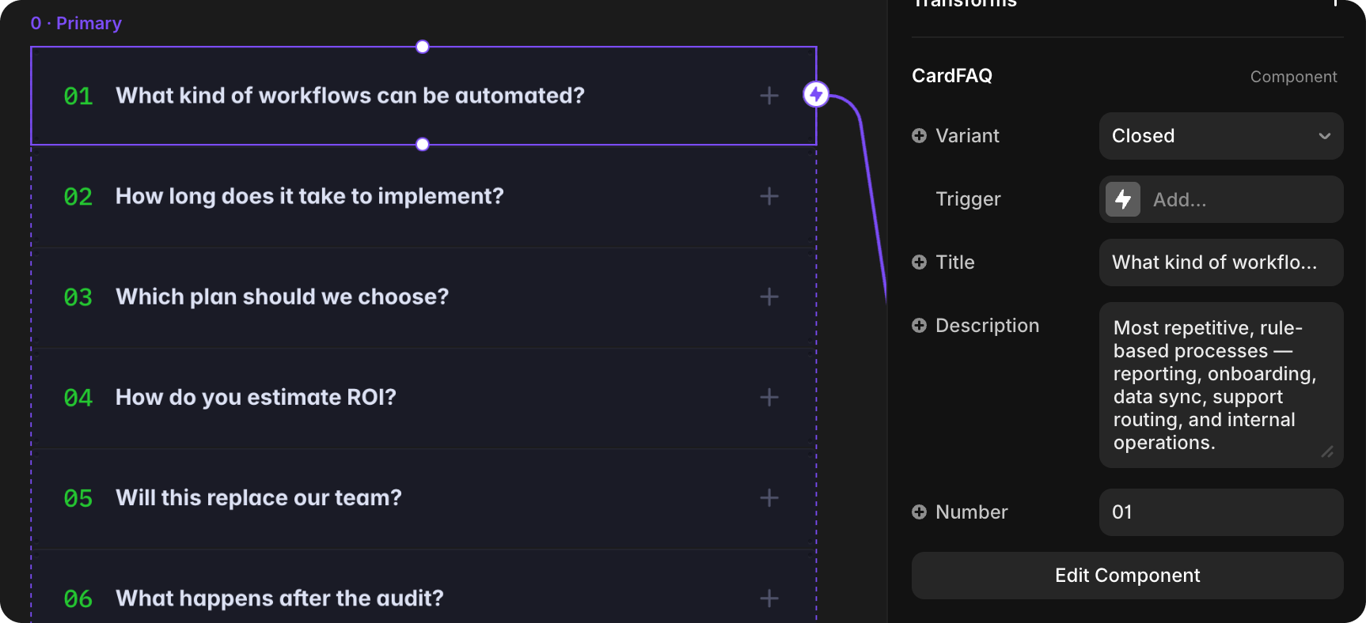The width and height of the screenshot is (1366, 623).
Task: Expand the 'What kind of workflows' FAQ plus icon
Action: pos(769,96)
